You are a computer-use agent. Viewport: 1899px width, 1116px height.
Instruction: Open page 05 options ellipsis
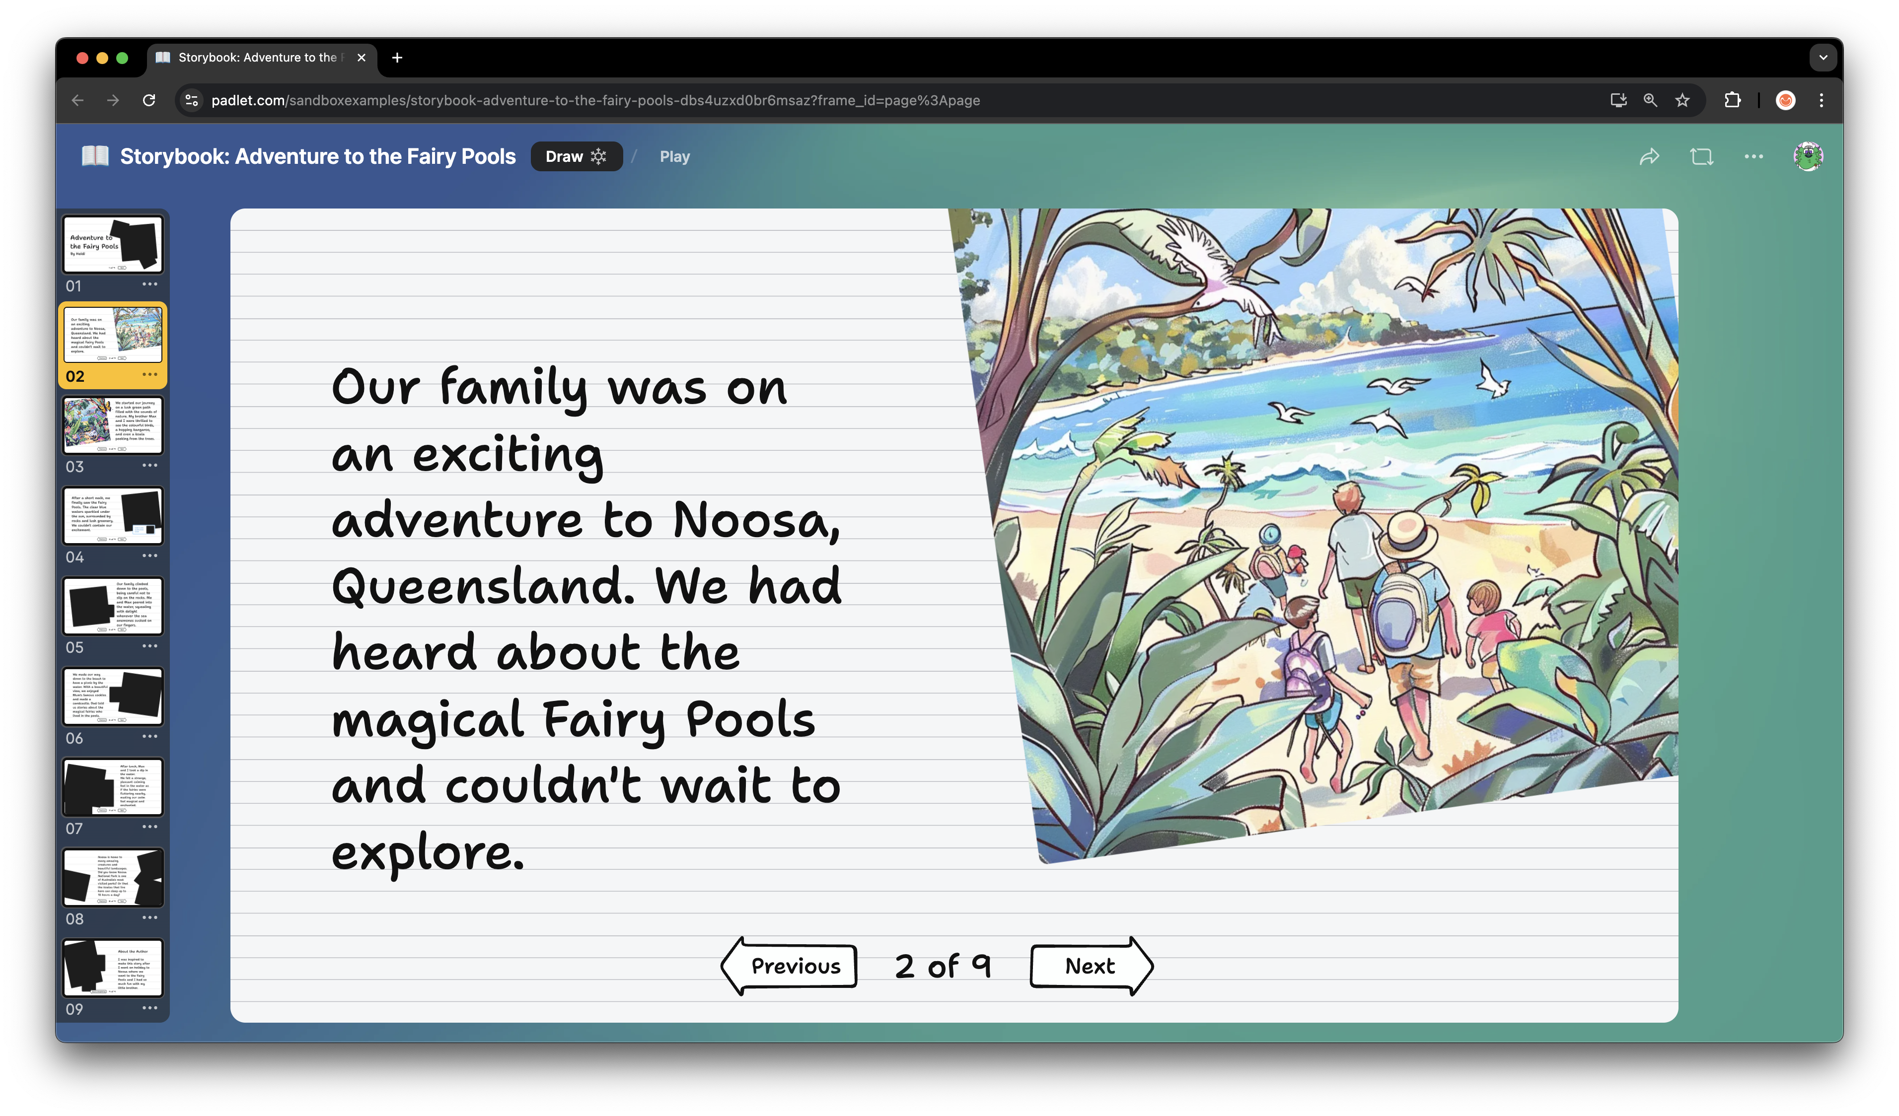pos(150,646)
